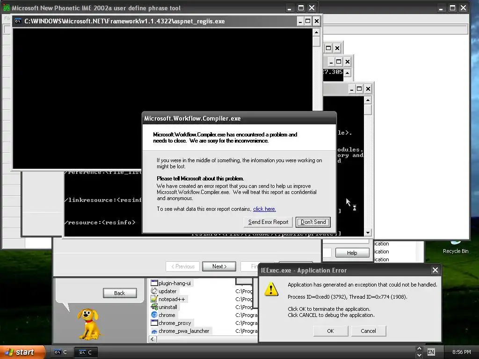Minimize the aspnet_regiis.exe console window
This screenshot has height=359, width=479.
(x=300, y=21)
